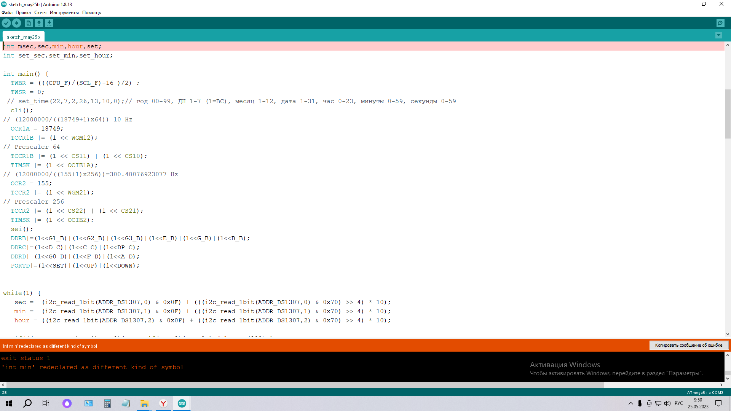Expand the tab options dropdown arrow
The height and width of the screenshot is (411, 731).
tap(718, 35)
